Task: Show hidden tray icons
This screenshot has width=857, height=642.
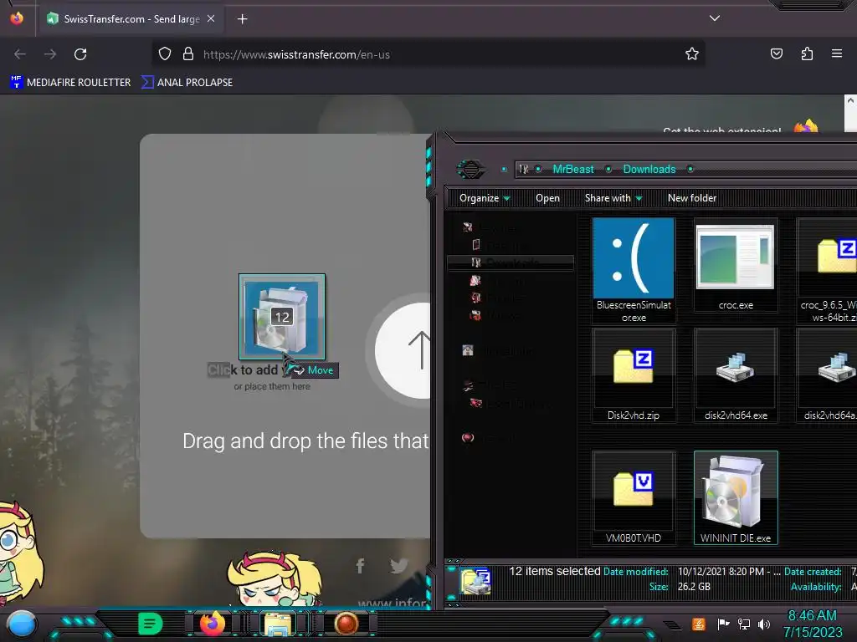Action: click(x=672, y=624)
